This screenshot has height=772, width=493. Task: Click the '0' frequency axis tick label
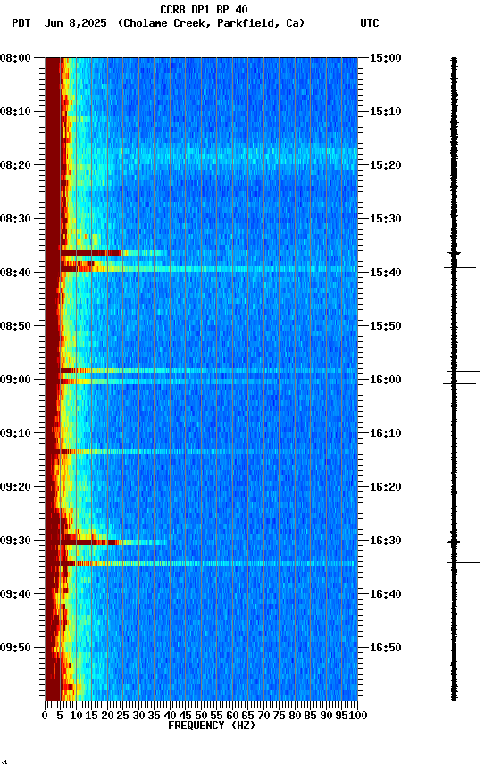45,716
